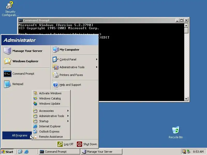Switch to Manage Your Server taskbar button
This screenshot has width=207, height=155.
point(101,152)
